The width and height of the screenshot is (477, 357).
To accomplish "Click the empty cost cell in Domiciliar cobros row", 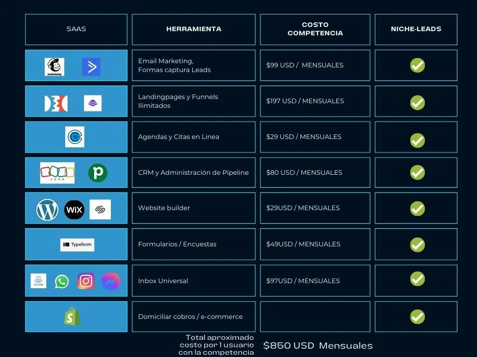I will [315, 317].
